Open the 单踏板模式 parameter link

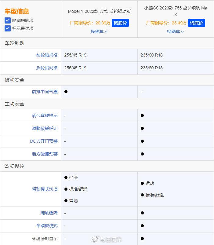tap(47, 226)
